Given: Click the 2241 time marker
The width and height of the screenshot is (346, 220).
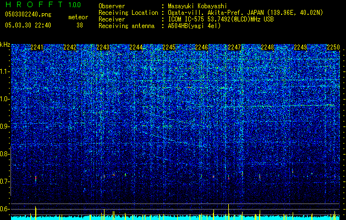Looking at the screenshot, I should tap(37, 47).
